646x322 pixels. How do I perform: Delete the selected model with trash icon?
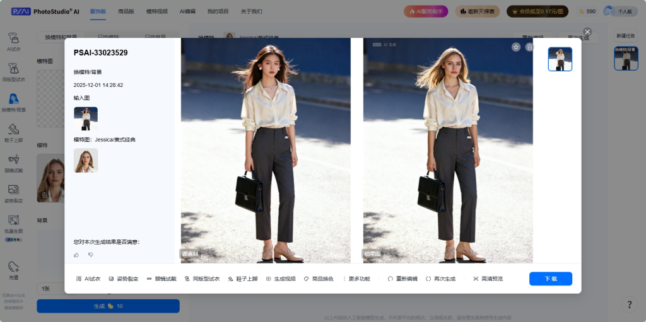pos(44,195)
